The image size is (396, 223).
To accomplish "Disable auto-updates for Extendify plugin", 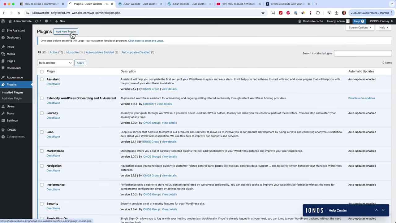I will (x=362, y=98).
